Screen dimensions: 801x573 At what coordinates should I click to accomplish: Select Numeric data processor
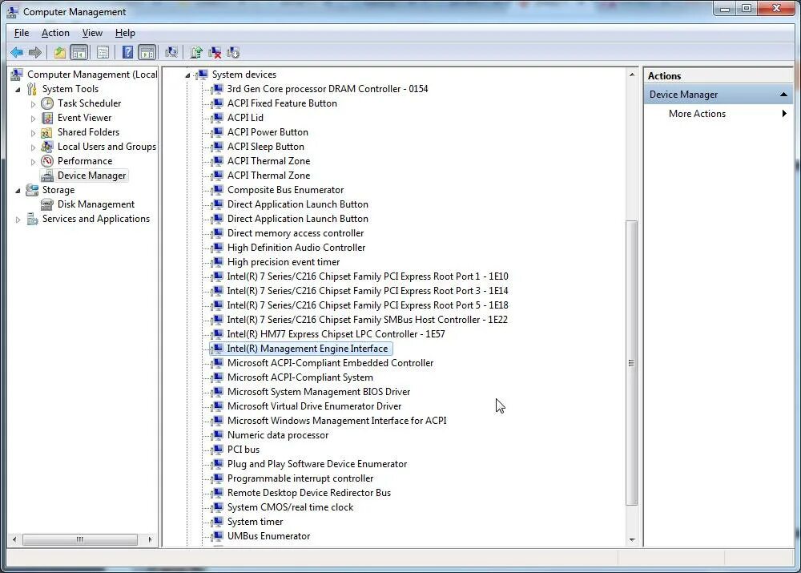click(277, 435)
